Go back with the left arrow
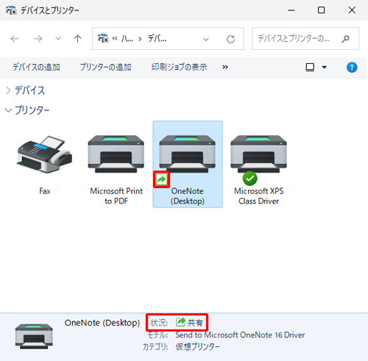Image resolution: width=368 pixels, height=361 pixels. point(15,39)
